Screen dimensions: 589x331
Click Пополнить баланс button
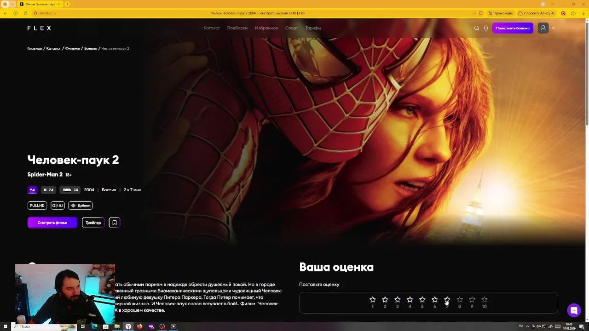[513, 28]
